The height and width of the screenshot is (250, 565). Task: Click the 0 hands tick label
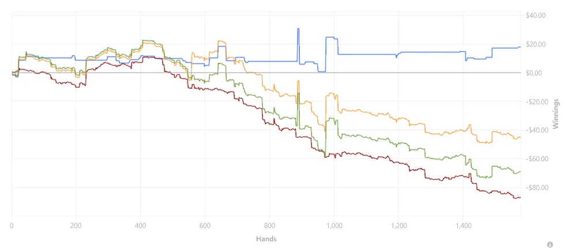click(12, 226)
